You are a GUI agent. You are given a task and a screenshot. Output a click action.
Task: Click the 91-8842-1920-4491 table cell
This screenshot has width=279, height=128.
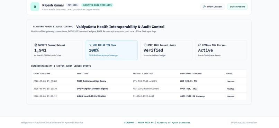point(144,96)
